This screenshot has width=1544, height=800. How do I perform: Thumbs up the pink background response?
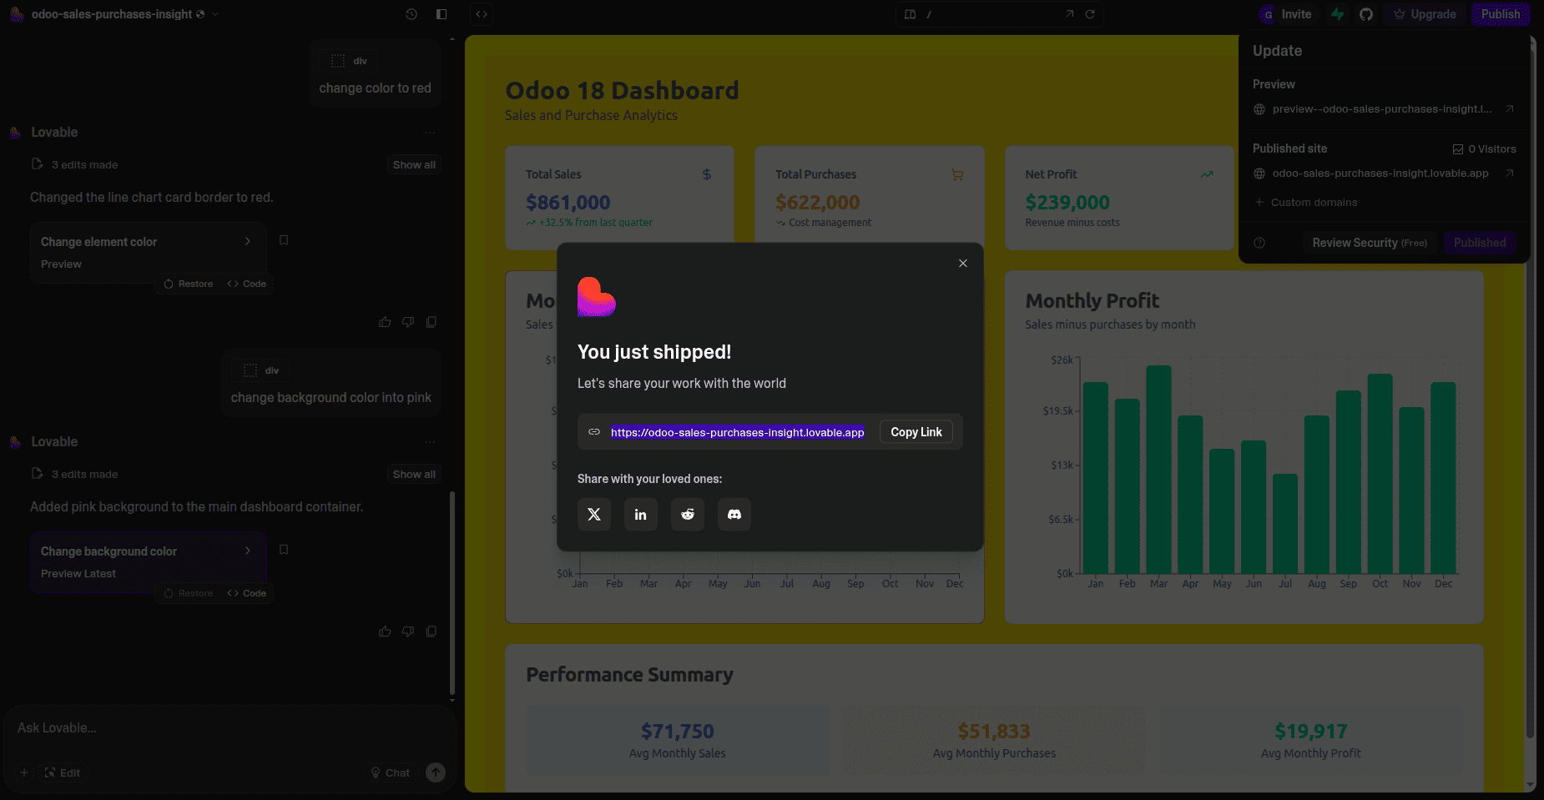click(x=385, y=631)
